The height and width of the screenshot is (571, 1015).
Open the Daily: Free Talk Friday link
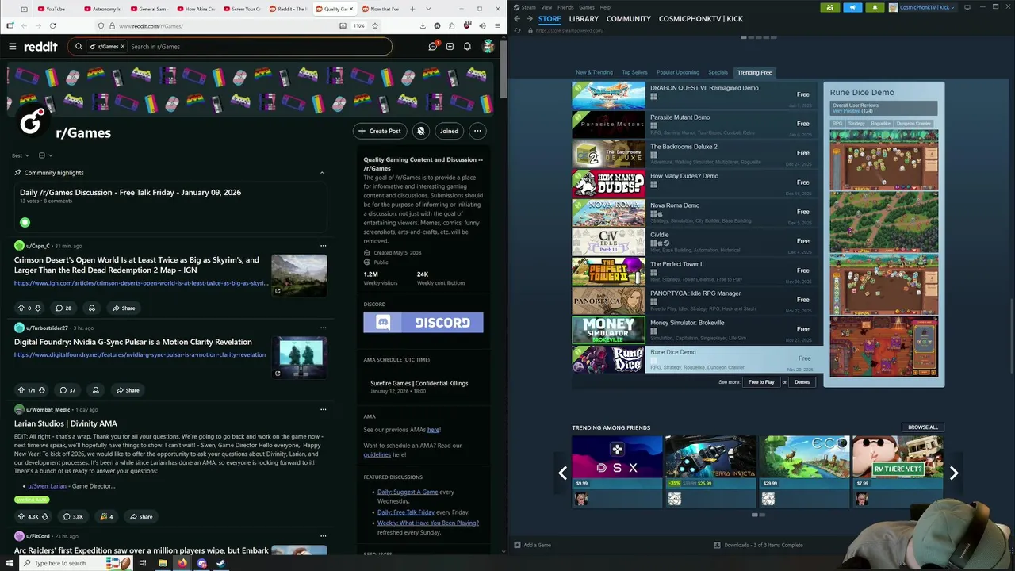(x=406, y=512)
